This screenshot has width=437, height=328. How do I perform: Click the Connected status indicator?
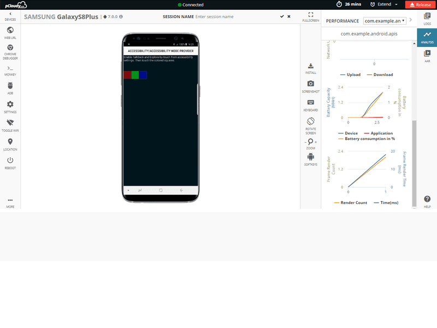pos(191,5)
